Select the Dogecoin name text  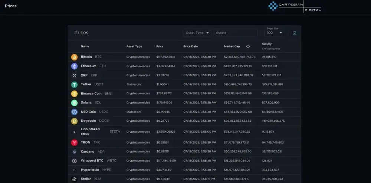click(88, 121)
